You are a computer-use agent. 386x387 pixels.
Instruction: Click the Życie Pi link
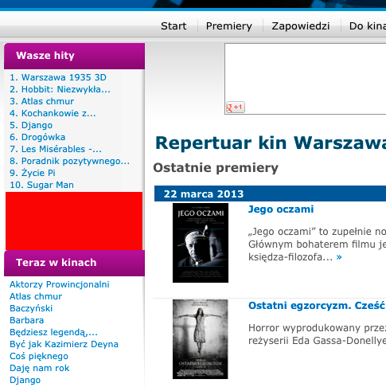coord(33,173)
